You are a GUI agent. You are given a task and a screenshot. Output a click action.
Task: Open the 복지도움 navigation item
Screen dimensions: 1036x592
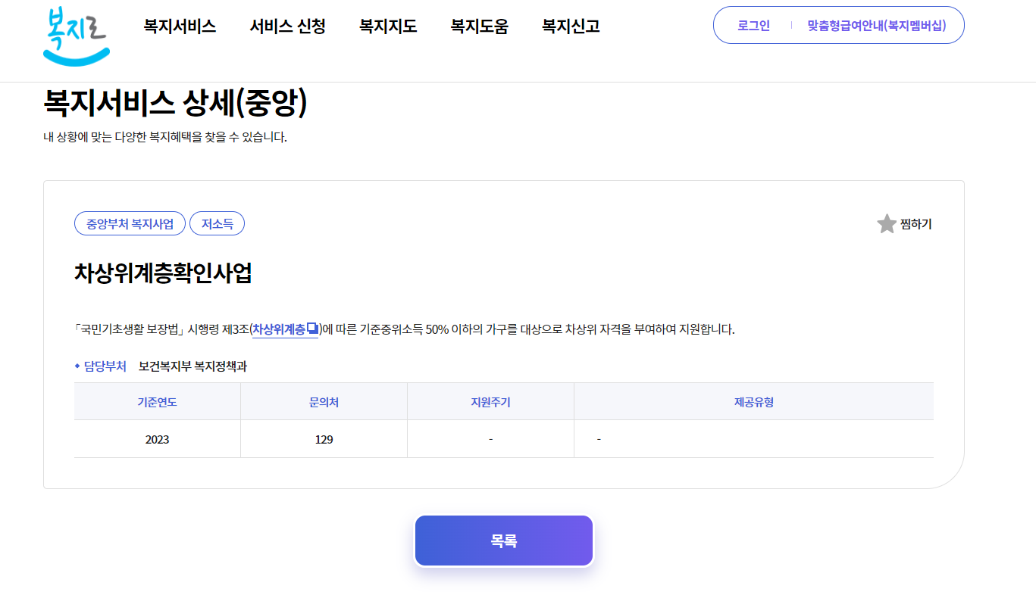pos(478,26)
